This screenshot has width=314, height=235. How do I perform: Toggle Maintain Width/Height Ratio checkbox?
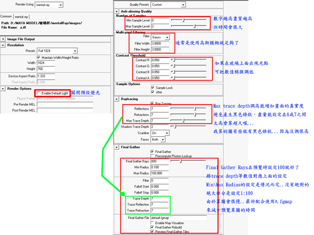[39, 58]
